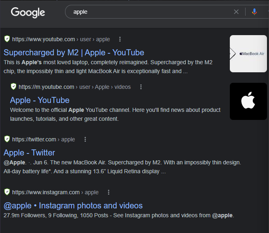Click the Google logo
Image resolution: width=269 pixels, height=233 pixels.
pos(28,13)
